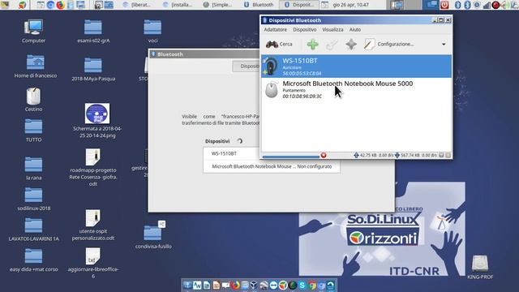Click the Bluetooth window title bar
This screenshot has height=292, width=519.
click(204, 54)
